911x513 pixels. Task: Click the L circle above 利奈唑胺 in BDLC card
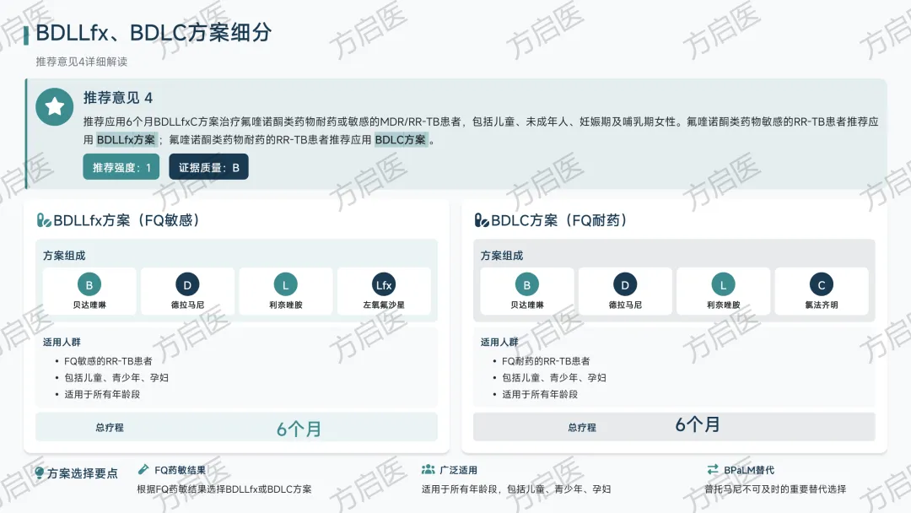[x=724, y=284]
